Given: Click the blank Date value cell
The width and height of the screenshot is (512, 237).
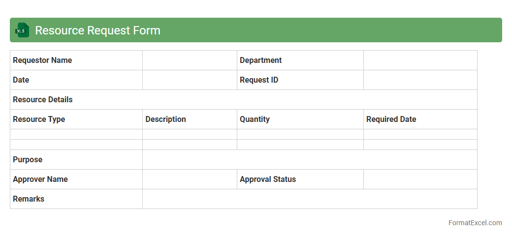Looking at the screenshot, I should click(190, 80).
